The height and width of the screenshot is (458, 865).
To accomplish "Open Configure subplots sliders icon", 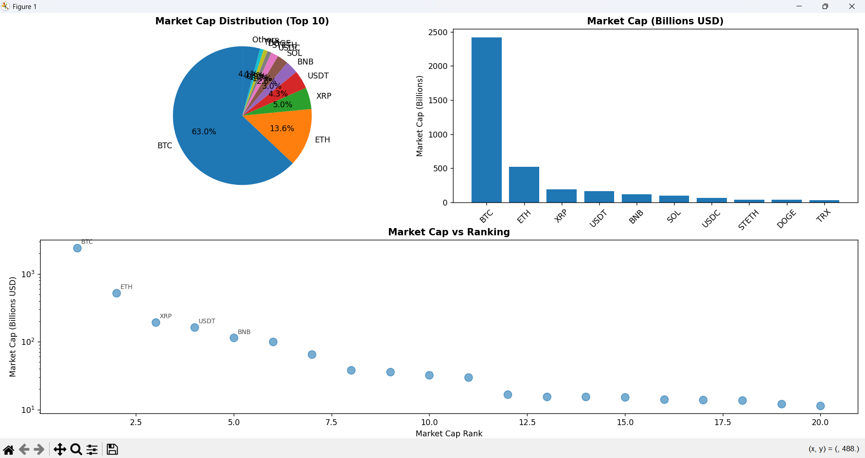I will pos(92,449).
